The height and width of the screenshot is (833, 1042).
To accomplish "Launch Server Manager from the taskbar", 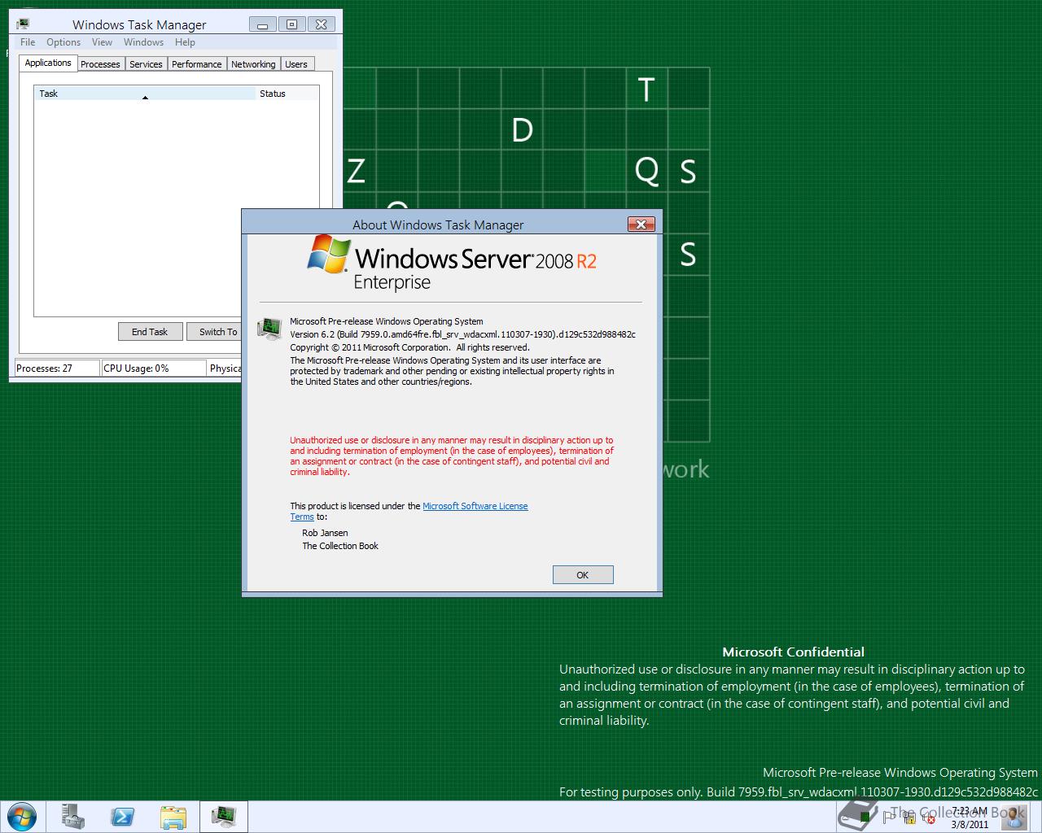I will click(72, 816).
